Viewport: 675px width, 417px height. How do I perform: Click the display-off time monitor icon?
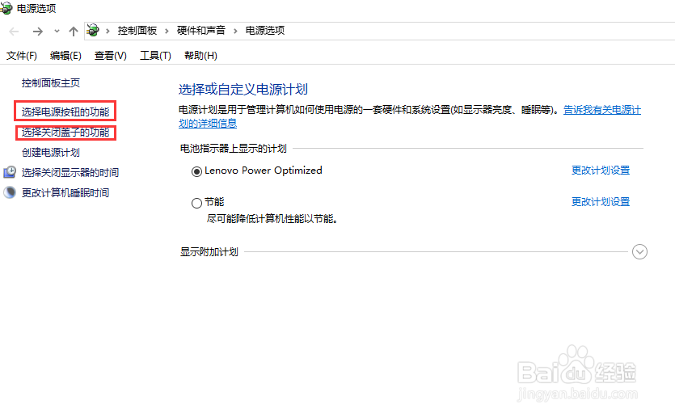[10, 172]
